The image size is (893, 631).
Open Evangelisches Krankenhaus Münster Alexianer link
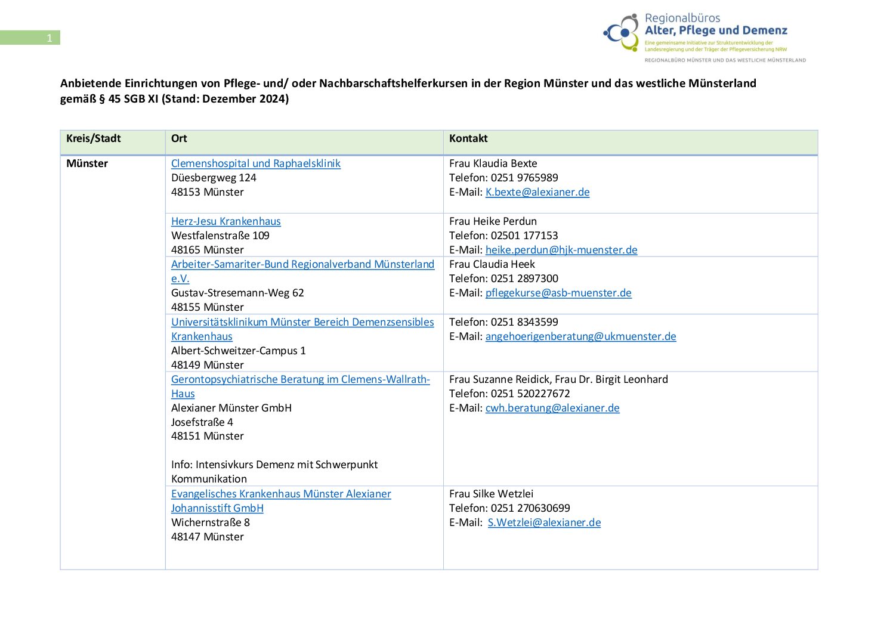pyautogui.click(x=281, y=494)
